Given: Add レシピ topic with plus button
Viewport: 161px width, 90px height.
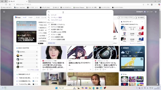Looking at the screenshot, I should [x=37, y=67].
